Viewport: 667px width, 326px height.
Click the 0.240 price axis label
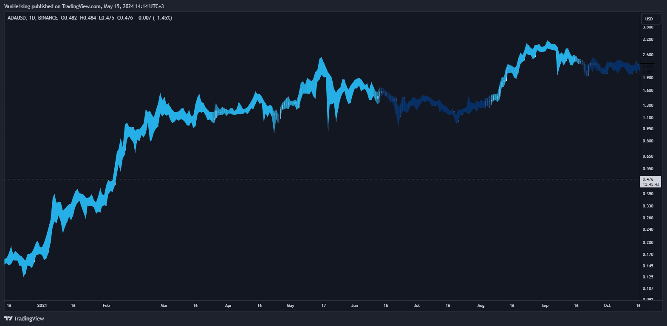click(648, 230)
